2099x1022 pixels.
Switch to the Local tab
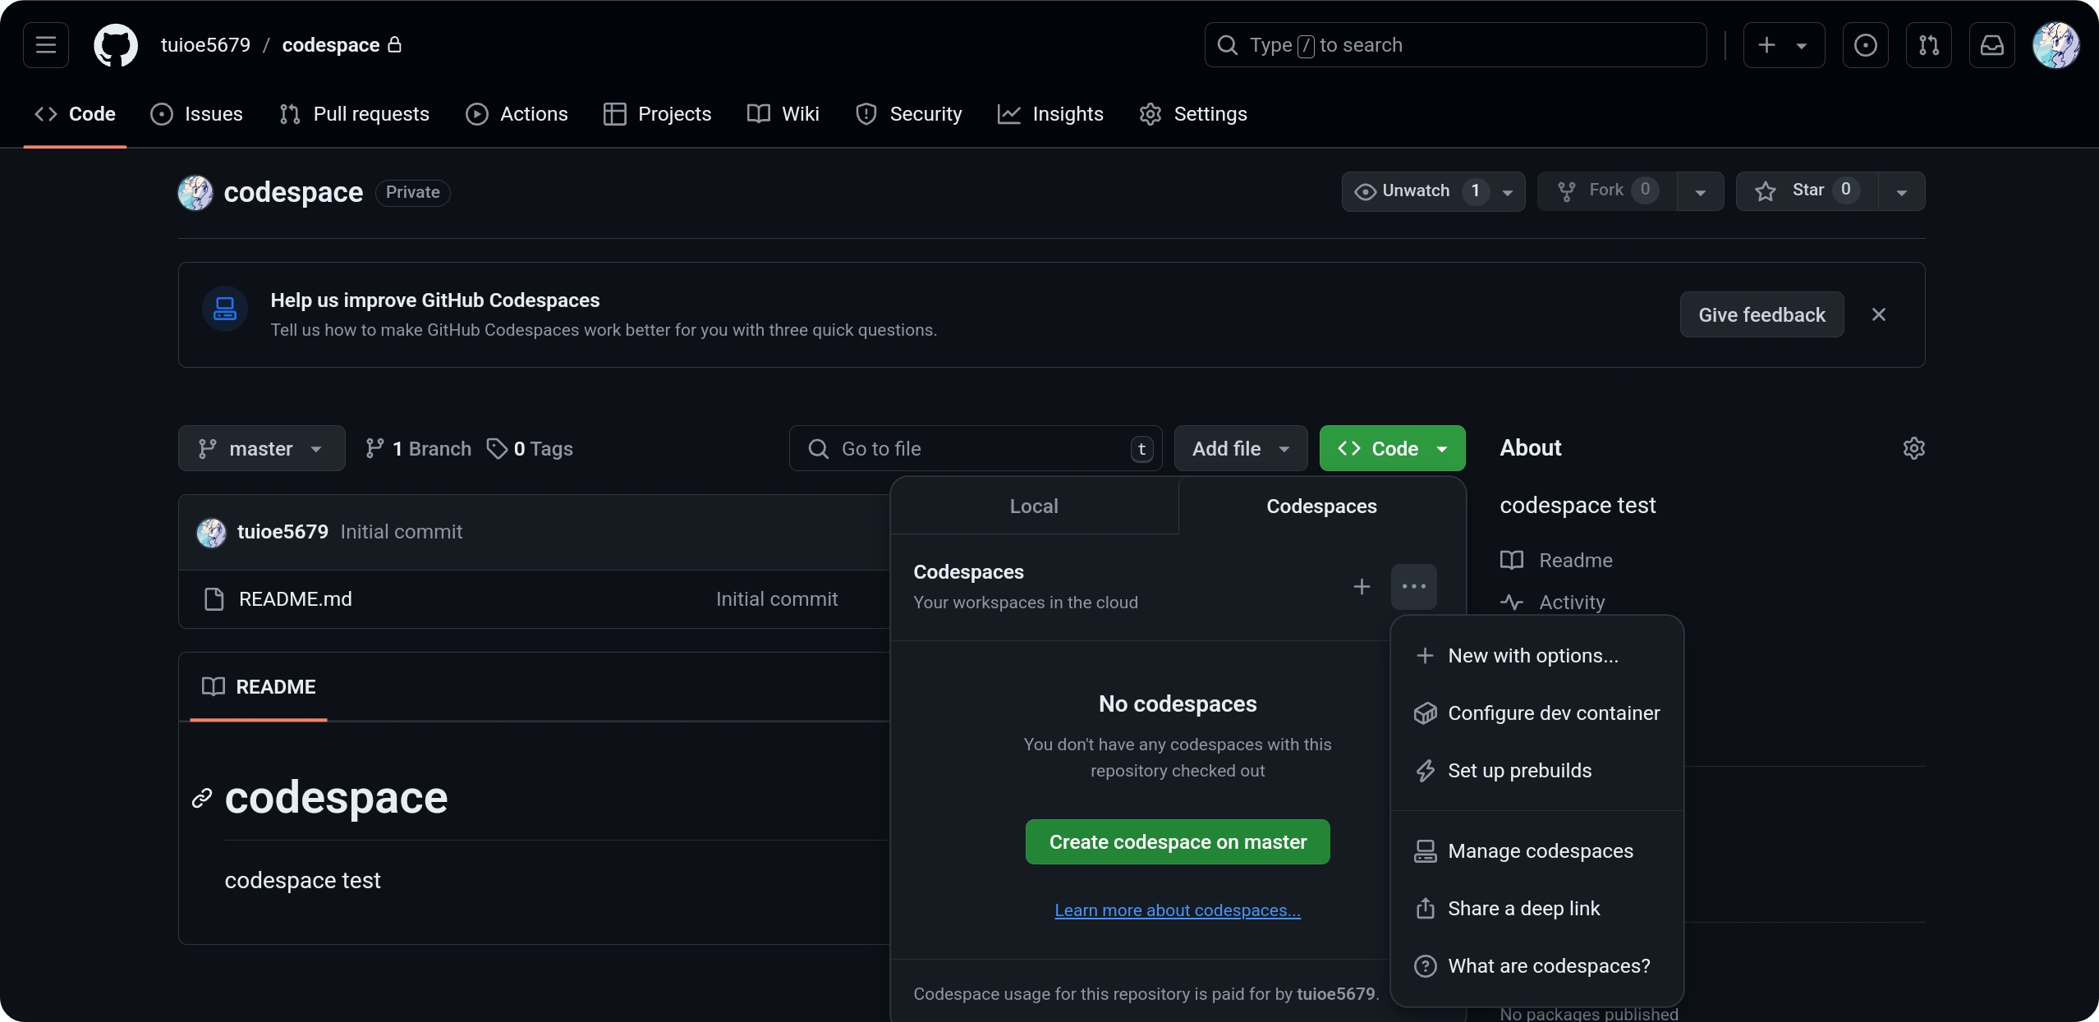[1034, 506]
